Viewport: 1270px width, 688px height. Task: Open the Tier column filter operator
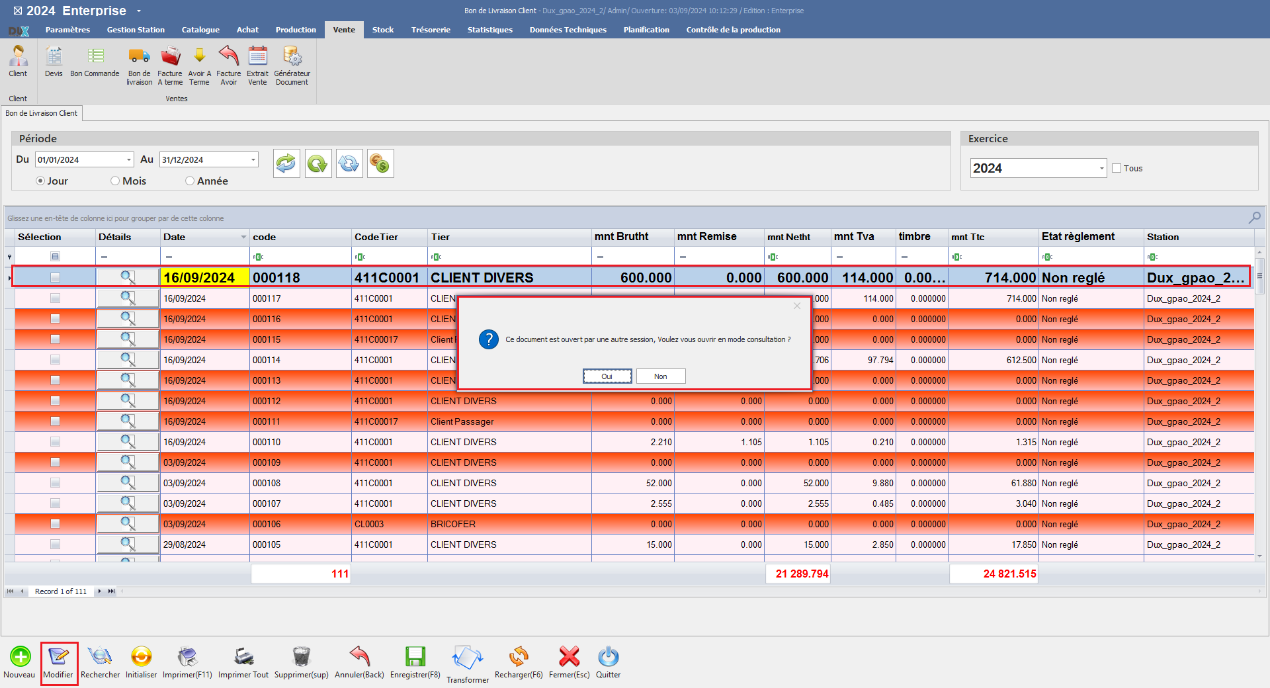pyautogui.click(x=437, y=257)
